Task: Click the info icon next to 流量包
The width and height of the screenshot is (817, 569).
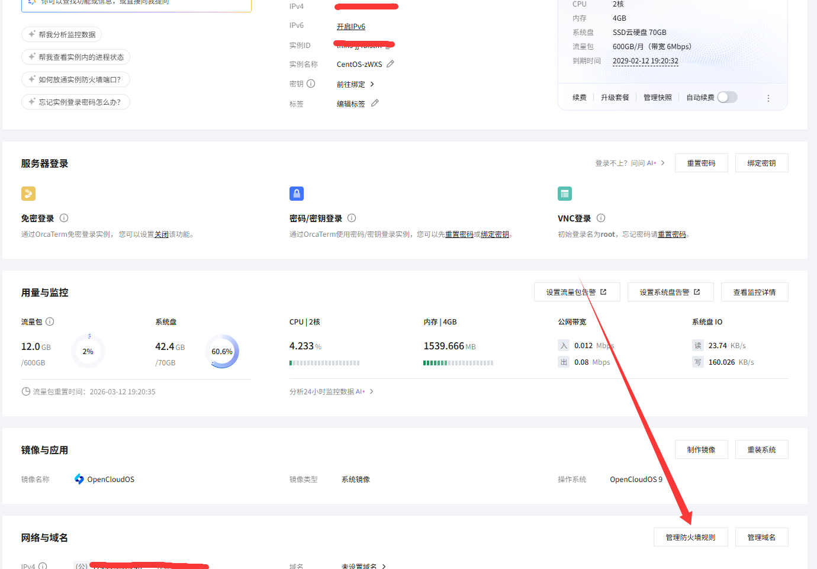Action: [x=50, y=321]
